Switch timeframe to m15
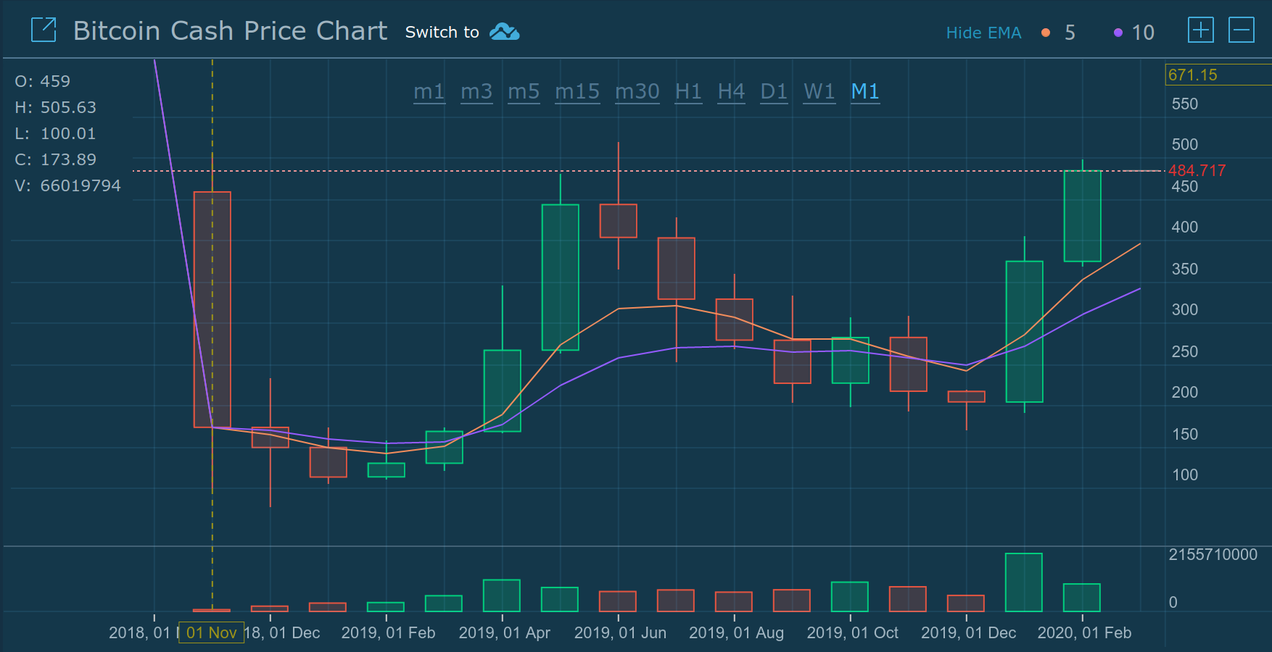1272x652 pixels. (577, 92)
